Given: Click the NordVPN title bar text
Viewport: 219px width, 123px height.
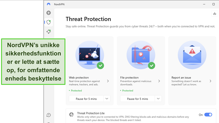Looking at the screenshot, I should point(59,4).
